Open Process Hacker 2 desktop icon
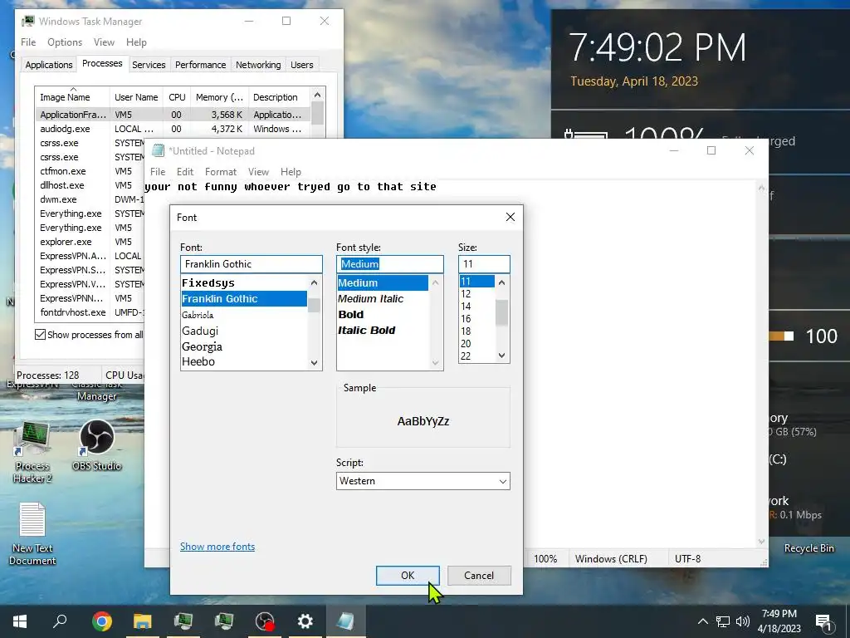The width and height of the screenshot is (850, 638). click(32, 452)
